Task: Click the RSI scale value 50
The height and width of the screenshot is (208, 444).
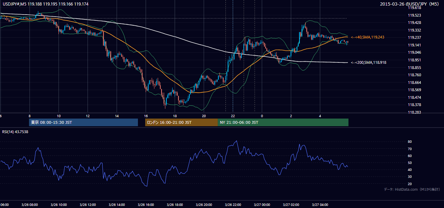Action: 410,163
